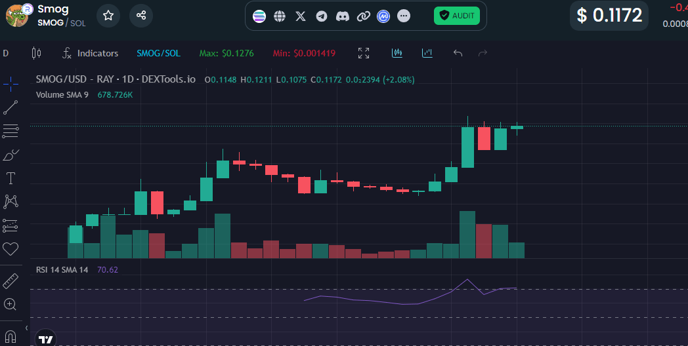Open the Solana explorer icon link

259,16
